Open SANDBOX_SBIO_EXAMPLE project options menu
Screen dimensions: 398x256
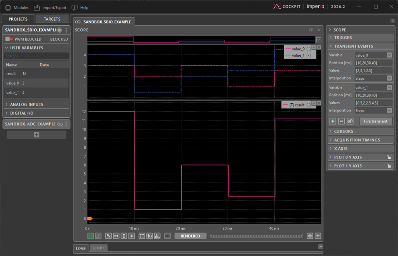tap(66, 30)
